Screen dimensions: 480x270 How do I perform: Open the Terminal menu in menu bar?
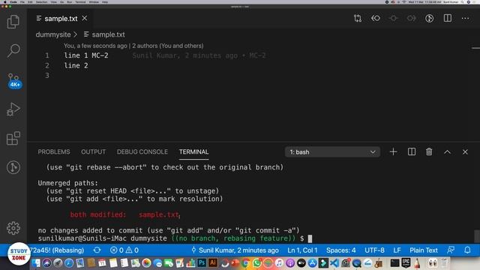coord(80,1)
